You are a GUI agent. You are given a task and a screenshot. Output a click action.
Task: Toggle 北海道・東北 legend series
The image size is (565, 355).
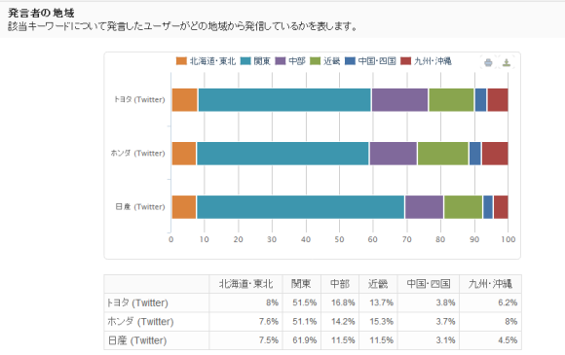(206, 61)
